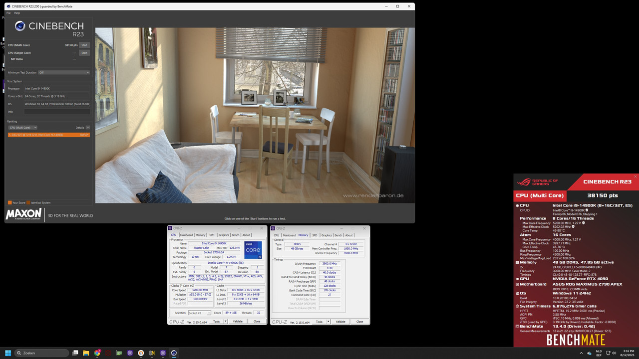Open Mainboard tab in right CPU-Z window
Image resolution: width=639 pixels, height=359 pixels.
(x=289, y=235)
